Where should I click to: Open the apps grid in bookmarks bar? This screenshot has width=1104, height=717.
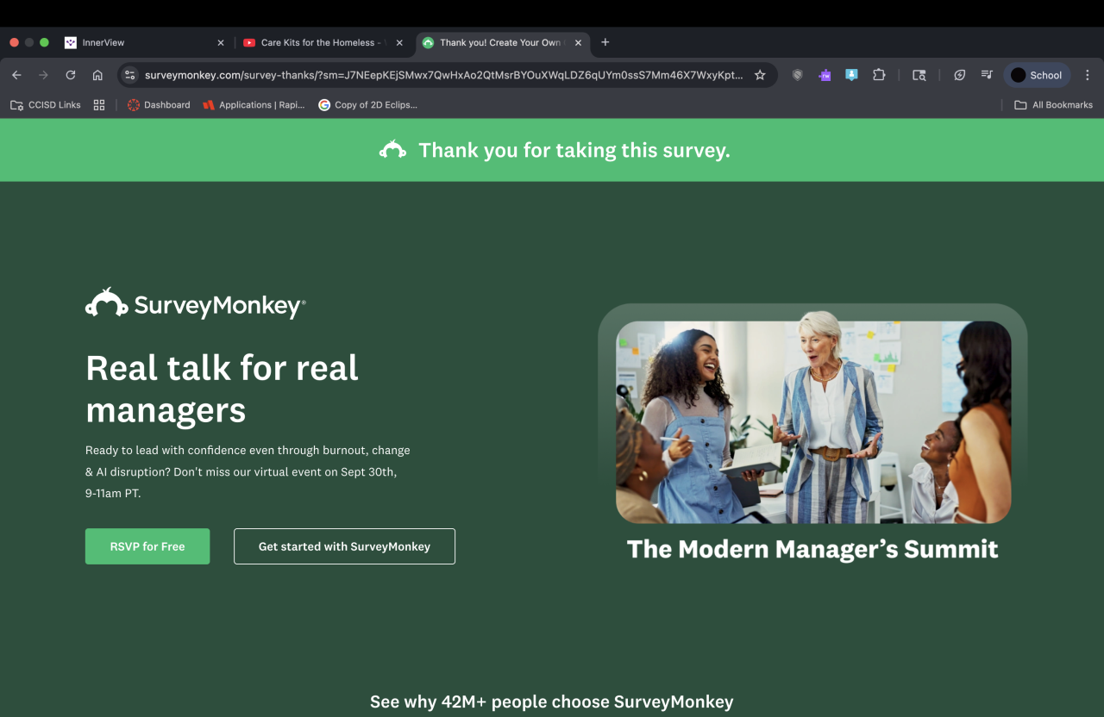(99, 105)
